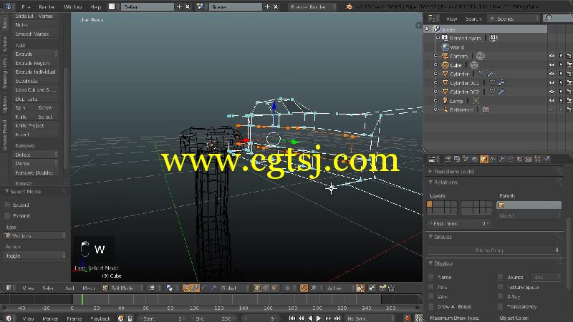Image resolution: width=573 pixels, height=322 pixels.
Task: Expand the Transform Locks panel
Action: (430, 171)
